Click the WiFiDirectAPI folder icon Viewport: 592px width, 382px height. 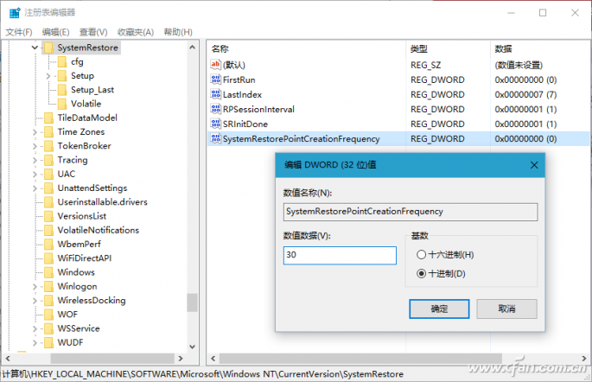tap(48, 258)
